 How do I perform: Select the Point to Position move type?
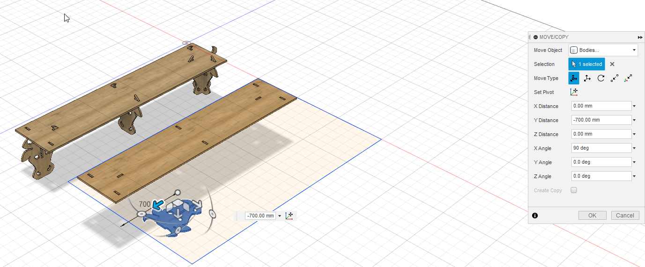point(628,78)
